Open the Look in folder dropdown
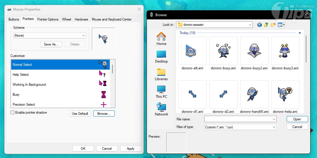The height and width of the screenshot is (158, 317). coord(214,25)
